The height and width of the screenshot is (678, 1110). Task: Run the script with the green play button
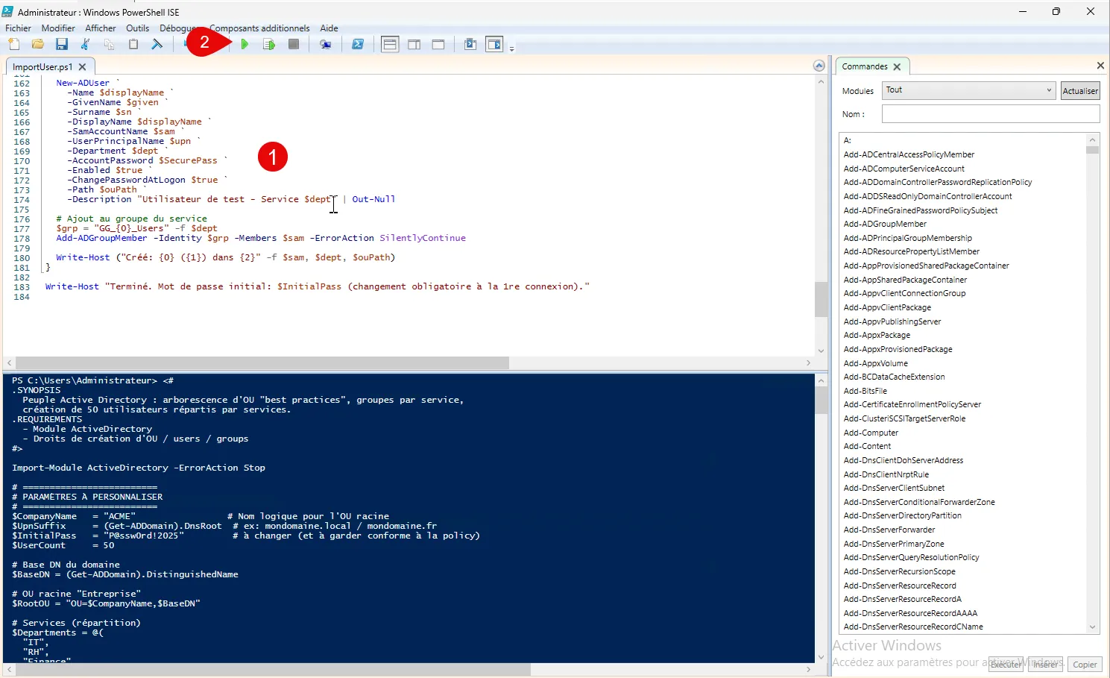pyautogui.click(x=245, y=45)
